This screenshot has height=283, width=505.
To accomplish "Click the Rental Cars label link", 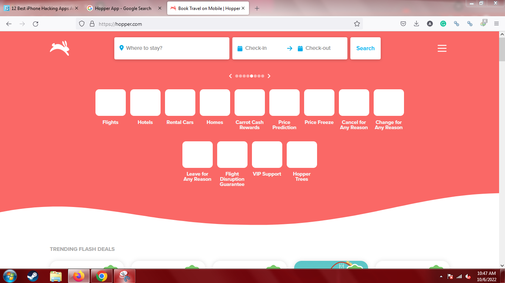I will 180,122.
